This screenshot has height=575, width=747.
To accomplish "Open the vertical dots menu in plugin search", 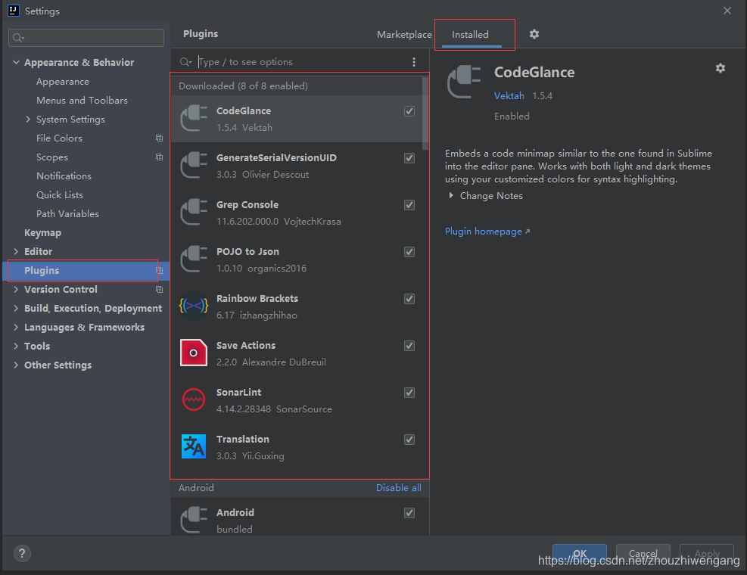I will click(x=413, y=62).
